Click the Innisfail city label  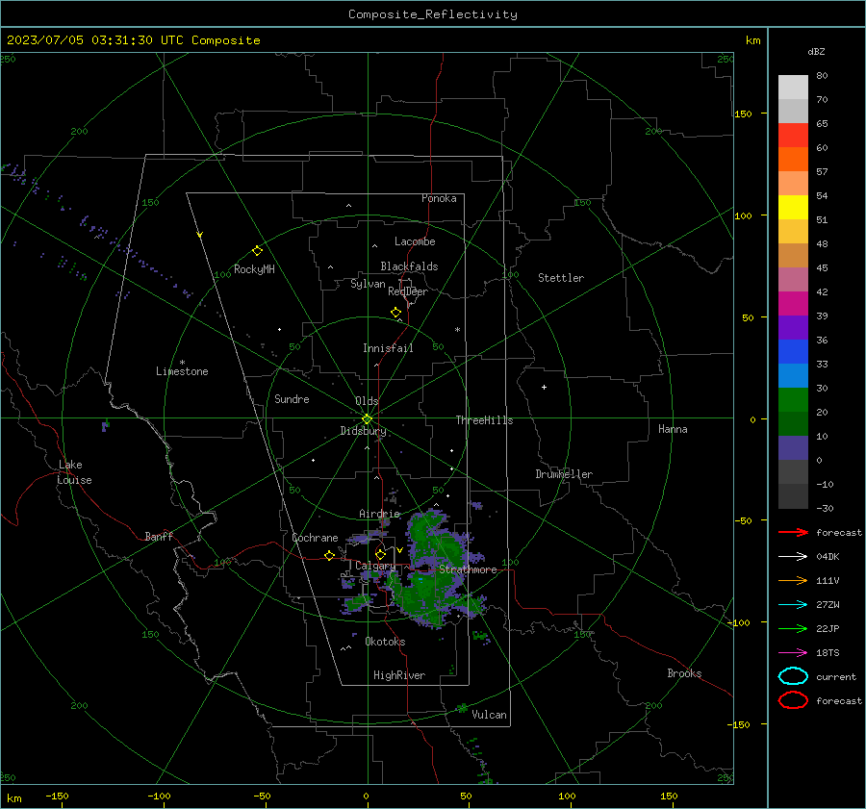click(388, 348)
